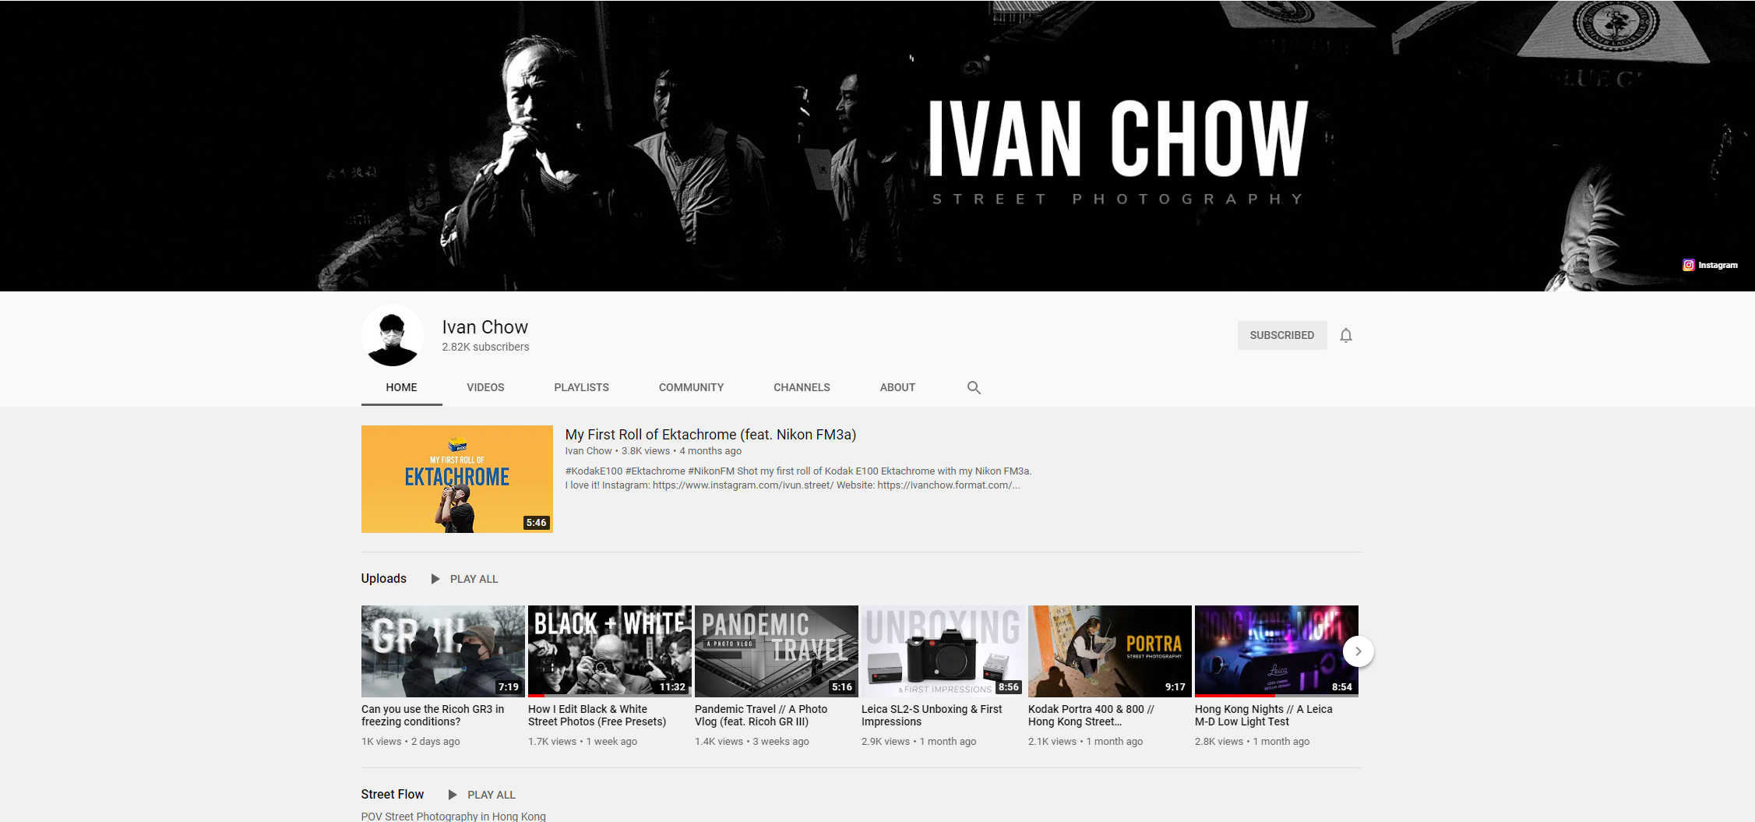The width and height of the screenshot is (1755, 822).
Task: Open the Street Flow playlist heading
Action: (393, 794)
